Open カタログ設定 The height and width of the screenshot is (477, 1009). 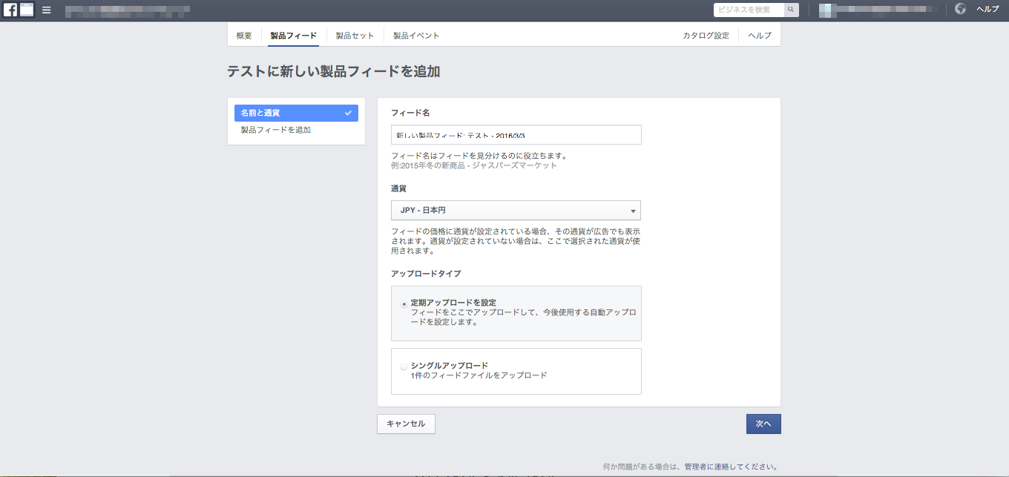(x=706, y=36)
